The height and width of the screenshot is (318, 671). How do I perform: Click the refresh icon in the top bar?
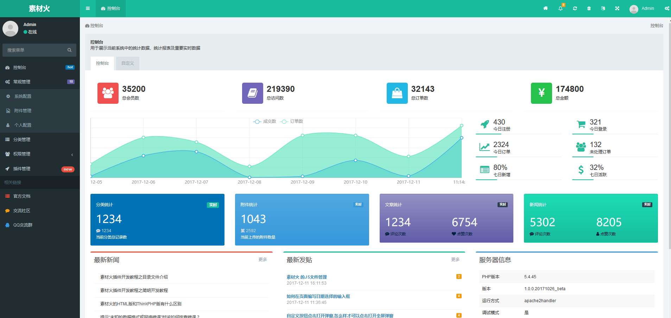click(575, 8)
